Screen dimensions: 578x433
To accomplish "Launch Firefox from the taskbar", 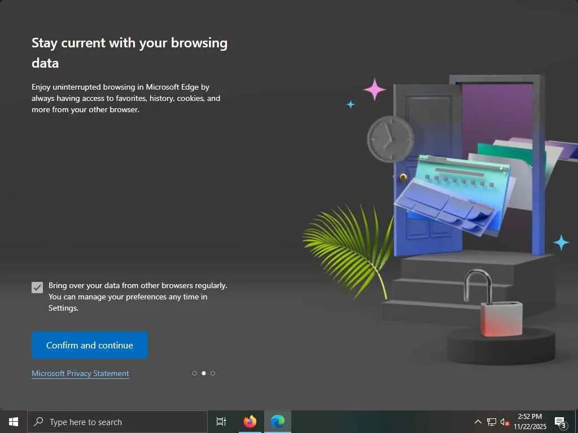I will pos(250,422).
